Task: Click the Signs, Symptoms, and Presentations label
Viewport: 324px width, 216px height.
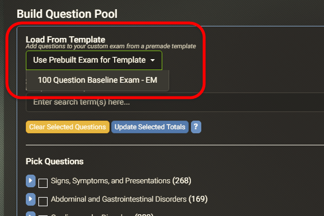Action: pos(111,181)
